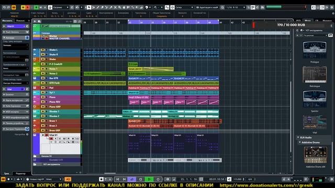Screen dimensions: 335x188
Task: Click the Redo arrow in top toolbar
Action: 8,7
